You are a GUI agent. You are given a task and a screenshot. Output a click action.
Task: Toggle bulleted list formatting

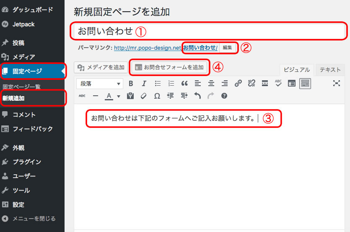coord(158,83)
